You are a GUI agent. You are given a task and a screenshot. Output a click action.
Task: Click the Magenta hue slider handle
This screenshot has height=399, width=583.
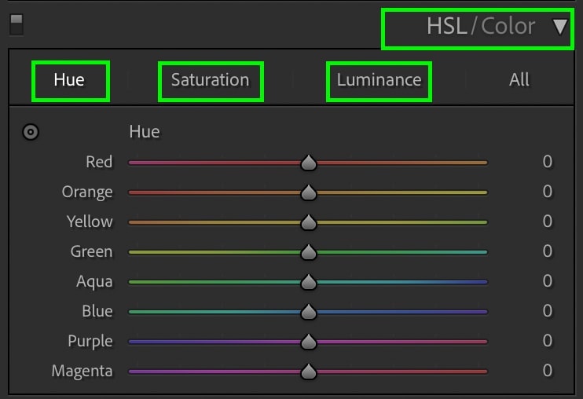(x=308, y=372)
